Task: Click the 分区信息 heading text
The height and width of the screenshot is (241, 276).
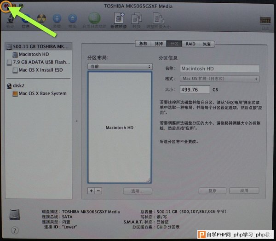Action: (x=168, y=58)
